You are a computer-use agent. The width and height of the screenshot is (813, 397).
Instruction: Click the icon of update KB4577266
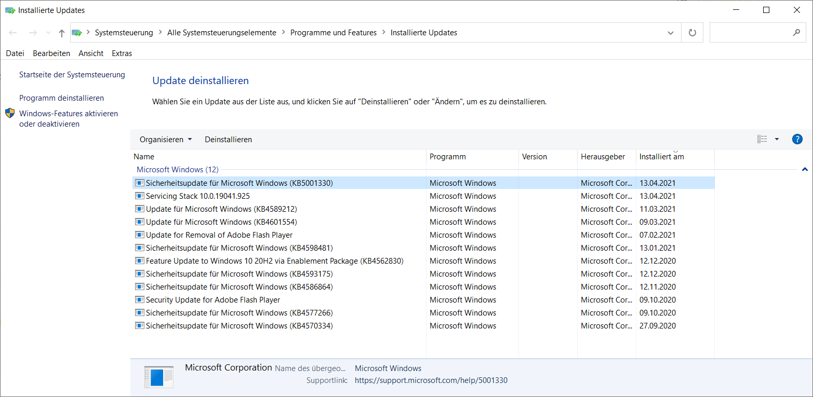click(x=139, y=312)
